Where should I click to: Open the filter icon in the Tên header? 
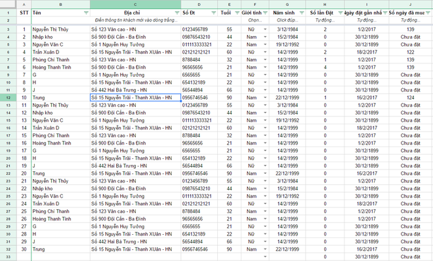tap(86, 13)
